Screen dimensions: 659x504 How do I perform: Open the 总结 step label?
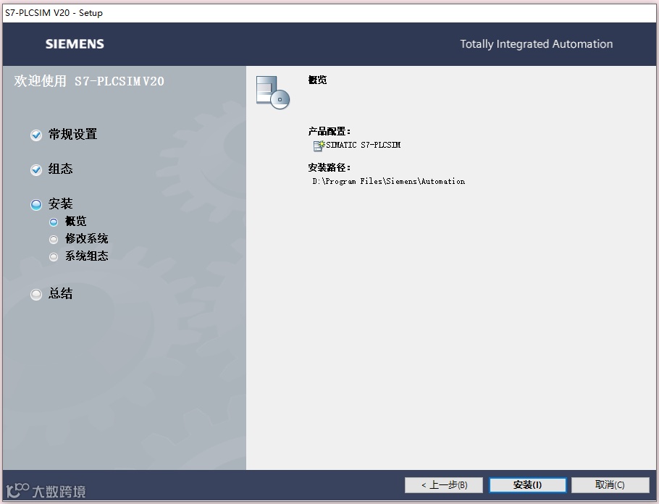coord(61,293)
